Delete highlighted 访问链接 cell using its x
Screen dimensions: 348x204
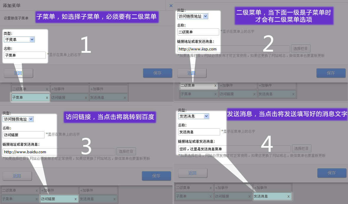[x=75, y=199]
